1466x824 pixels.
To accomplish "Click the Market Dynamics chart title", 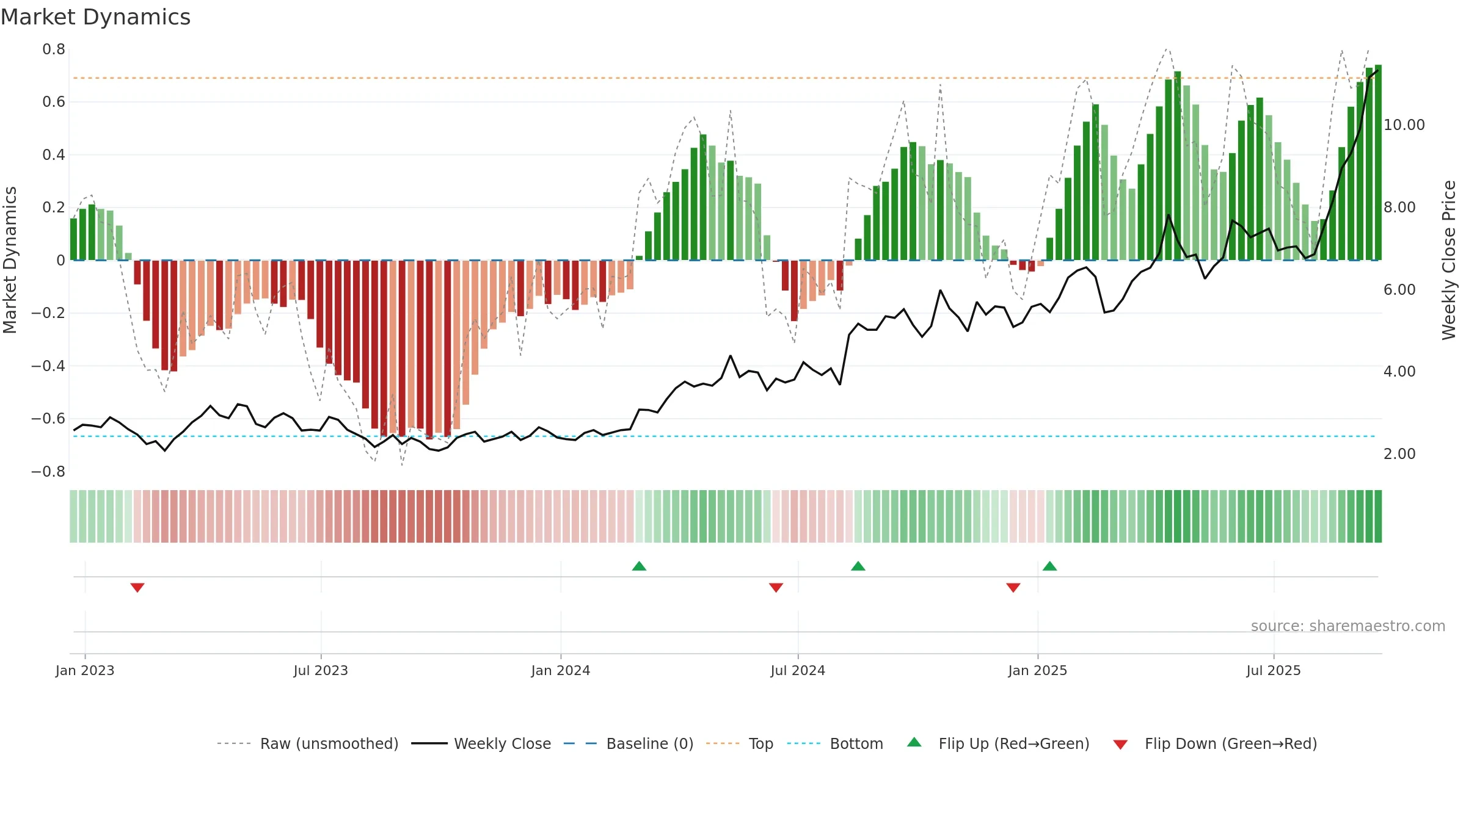I will coord(96,17).
